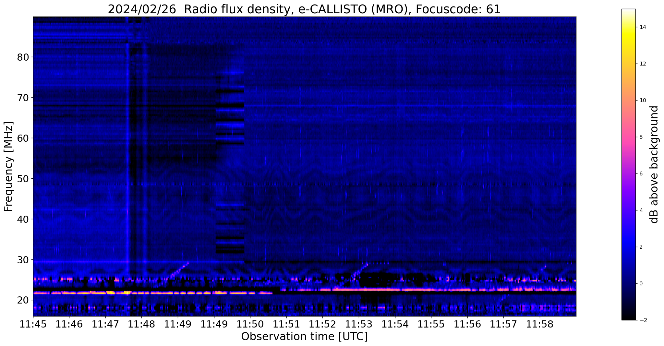Image resolution: width=664 pixels, height=346 pixels.
Task: Click the 30 MHz tick label
Action: click(23, 260)
